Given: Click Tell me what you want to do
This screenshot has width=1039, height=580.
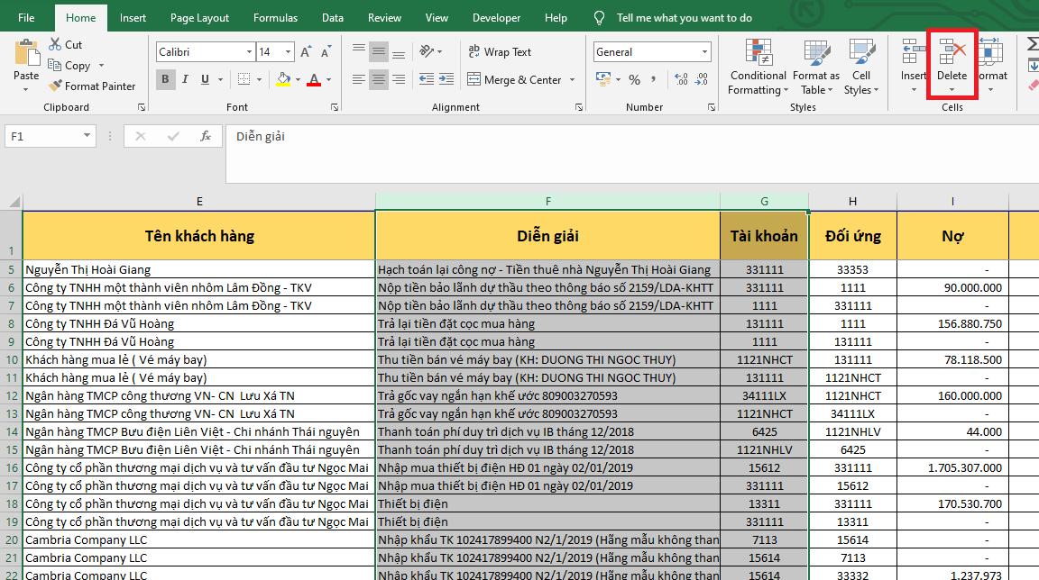Looking at the screenshot, I should click(x=684, y=18).
